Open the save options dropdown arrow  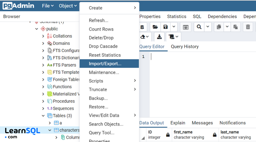coord(174,27)
